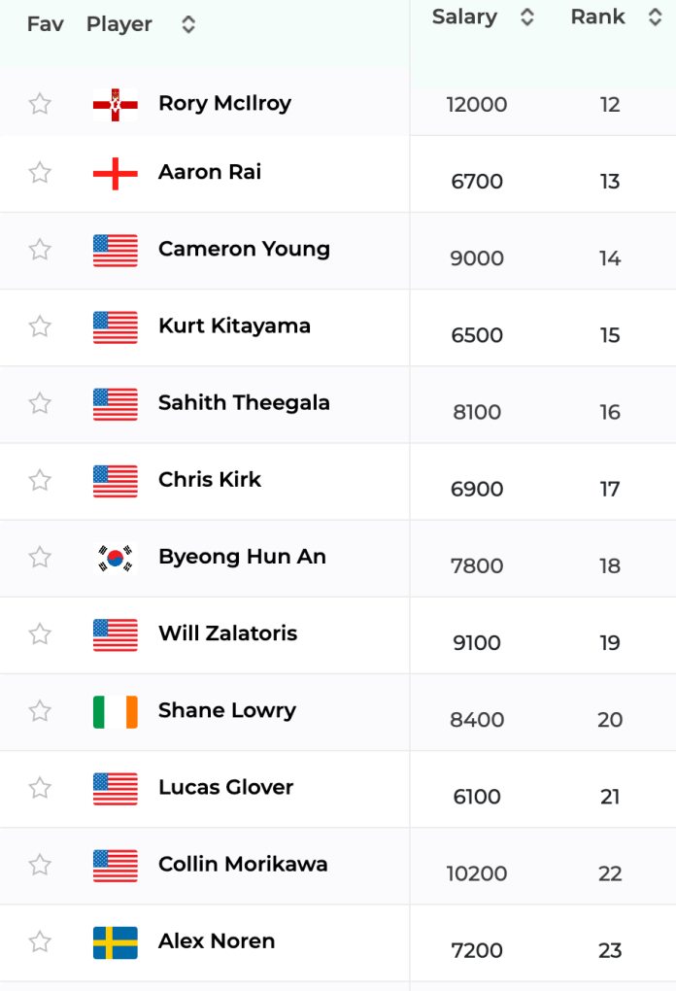Star Alex Noren as favorite
The height and width of the screenshot is (991, 676).
pos(40,941)
